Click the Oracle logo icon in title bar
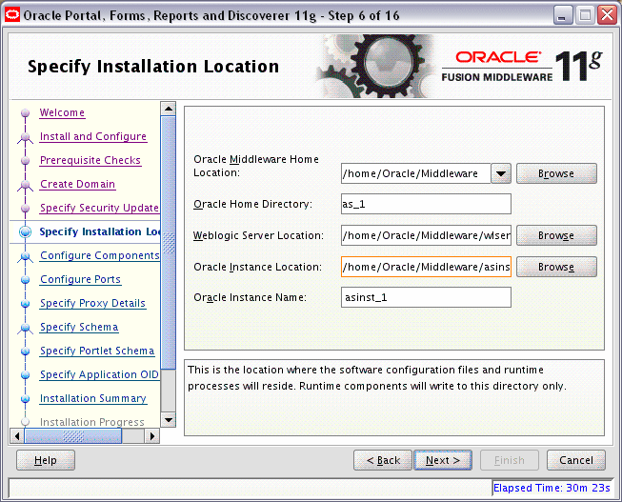Screen dimensions: 622x502 [x=11, y=15]
